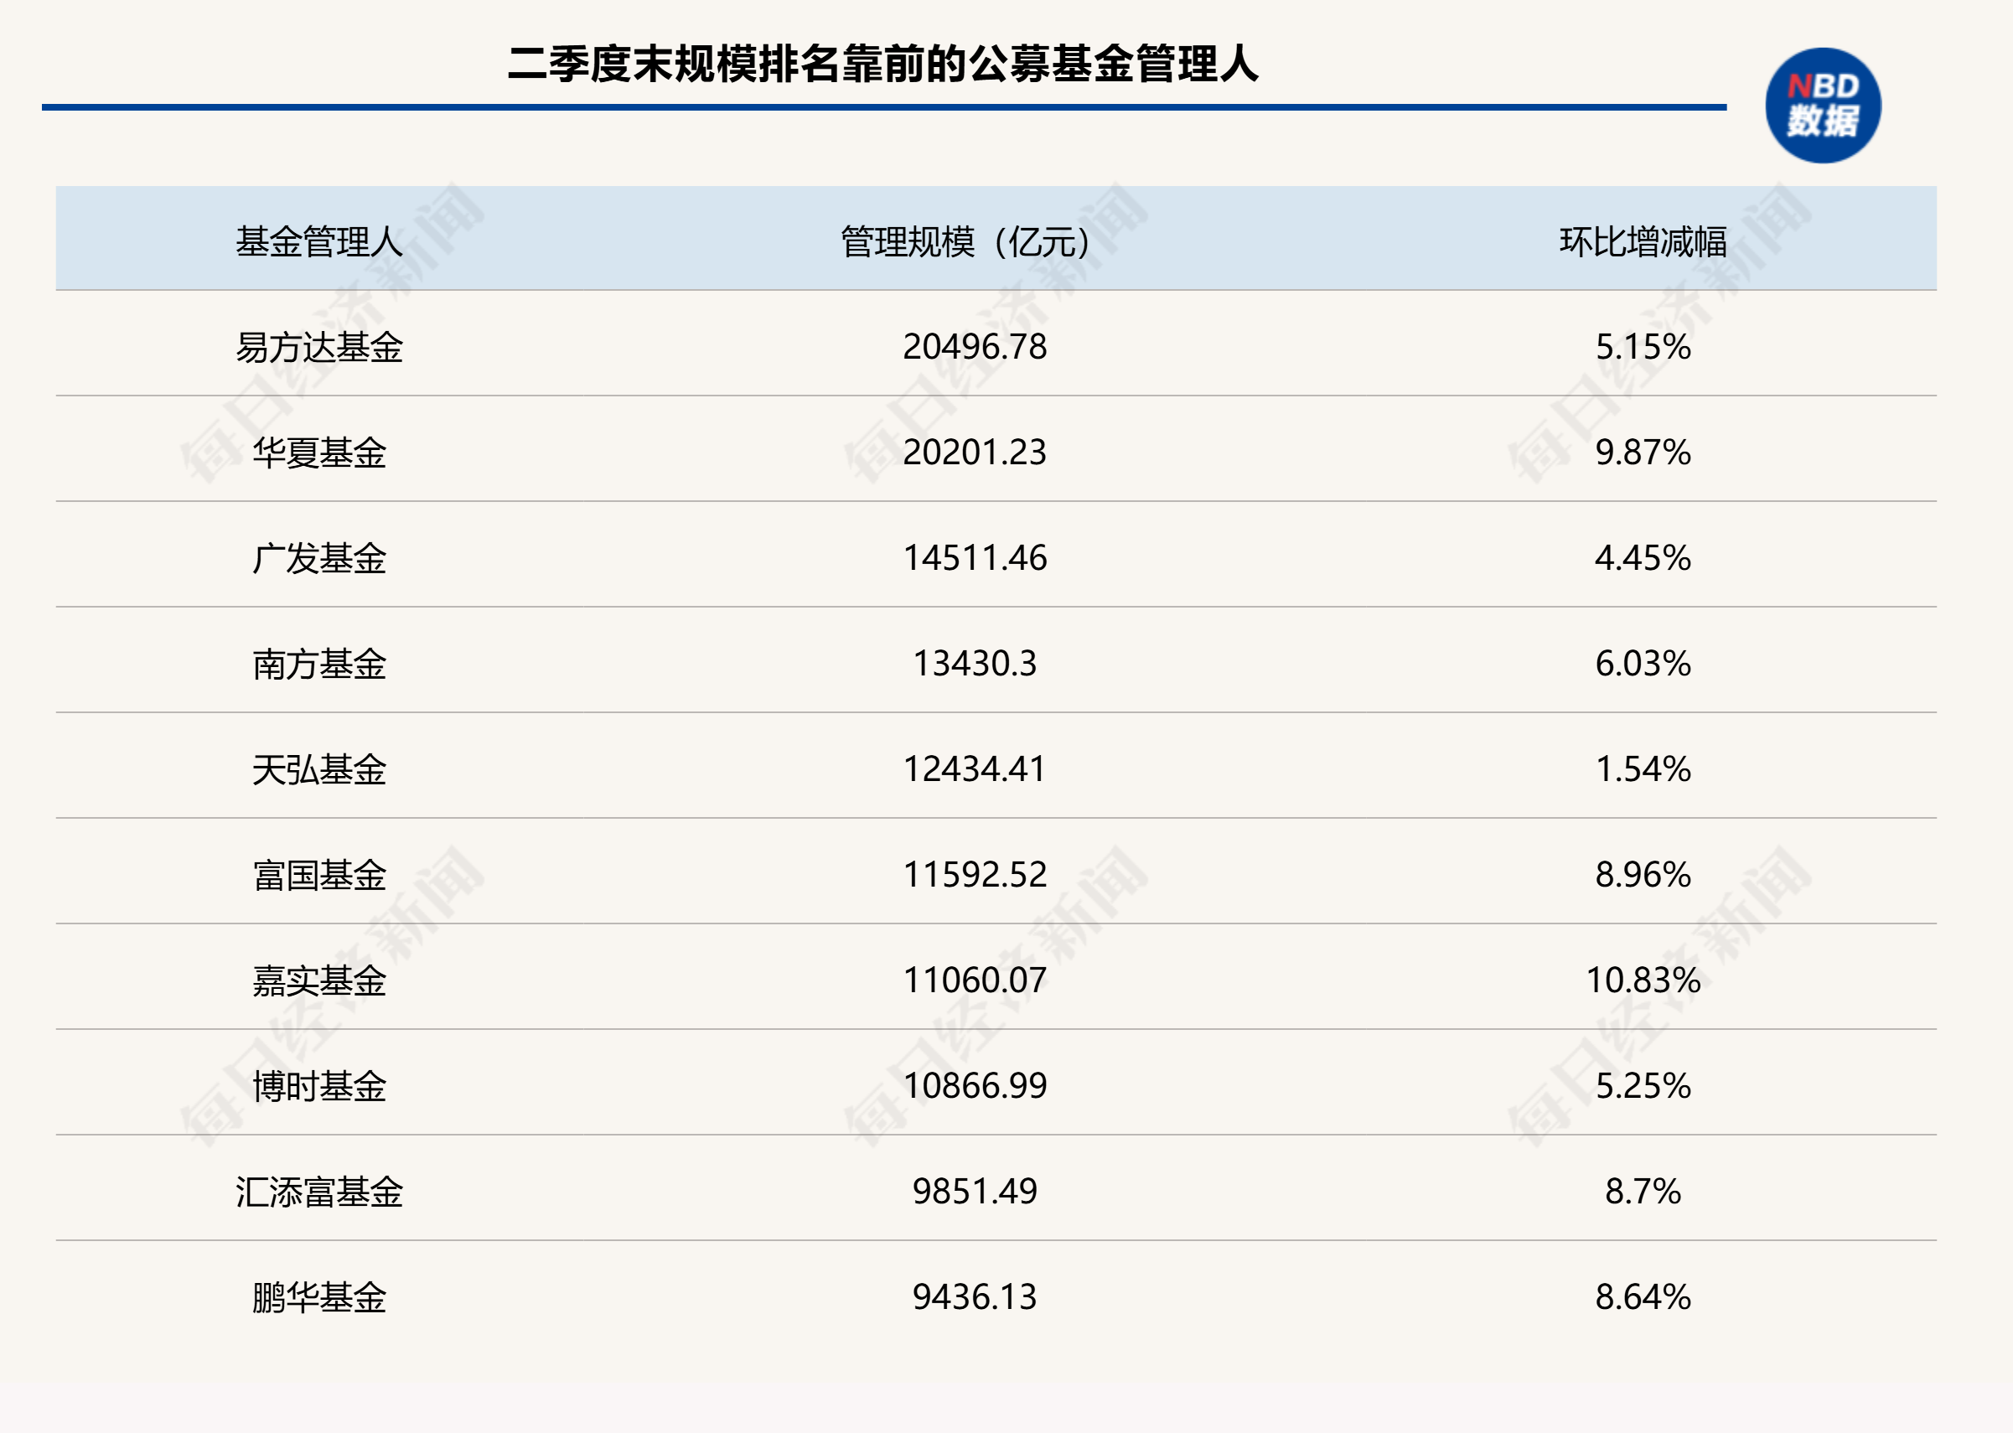This screenshot has width=2013, height=1433.
Task: Select the 富国基金 cell
Action: [318, 876]
